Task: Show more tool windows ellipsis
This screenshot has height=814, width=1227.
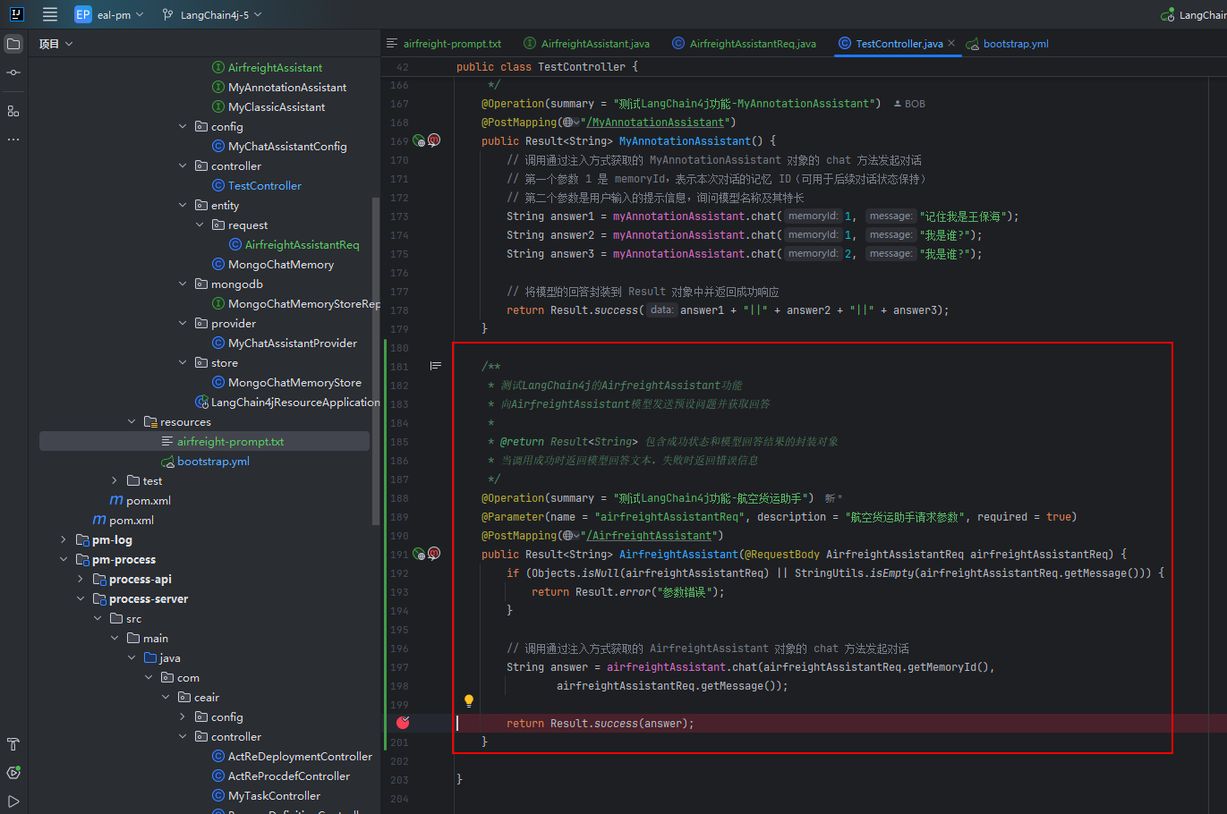Action: coord(13,140)
